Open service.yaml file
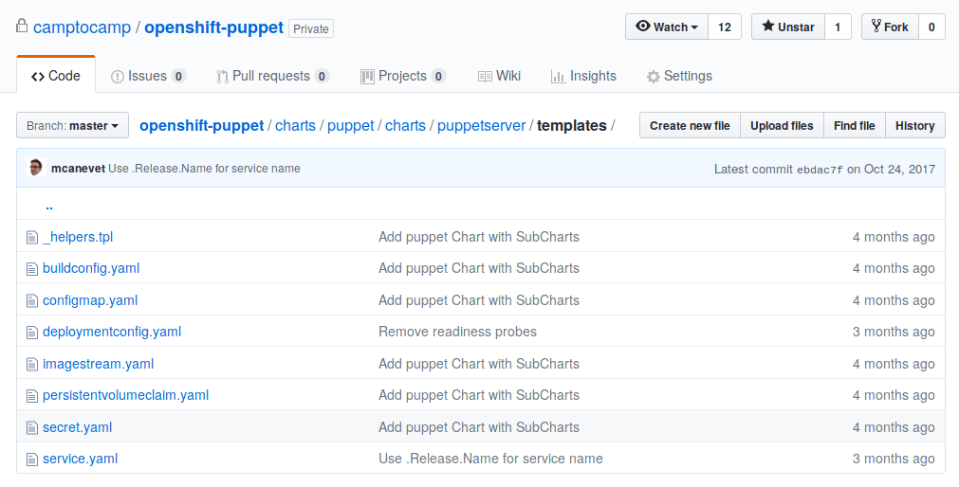This screenshot has height=487, width=959. (80, 459)
